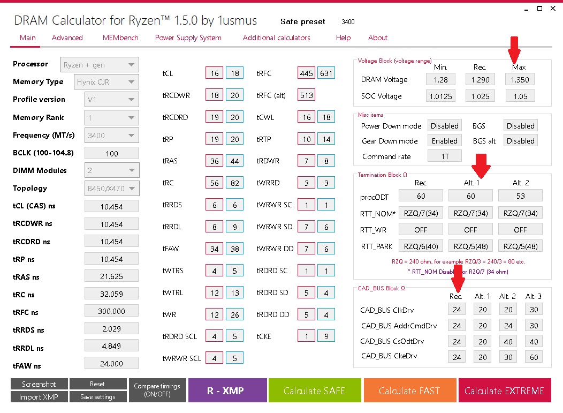Image resolution: width=563 pixels, height=413 pixels.
Task: Click DRAM Voltage Rec. value 1.290
Action: (x=480, y=79)
